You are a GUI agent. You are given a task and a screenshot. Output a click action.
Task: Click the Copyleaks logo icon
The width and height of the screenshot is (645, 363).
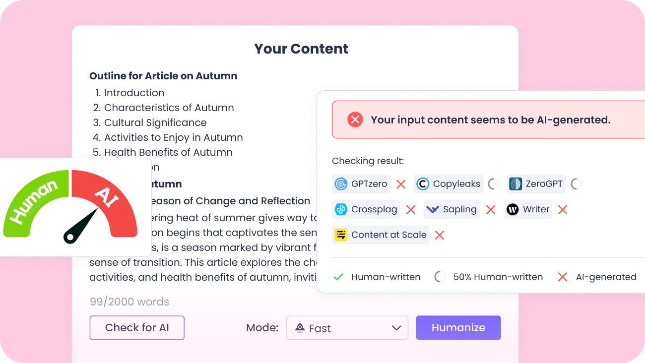[x=423, y=184]
